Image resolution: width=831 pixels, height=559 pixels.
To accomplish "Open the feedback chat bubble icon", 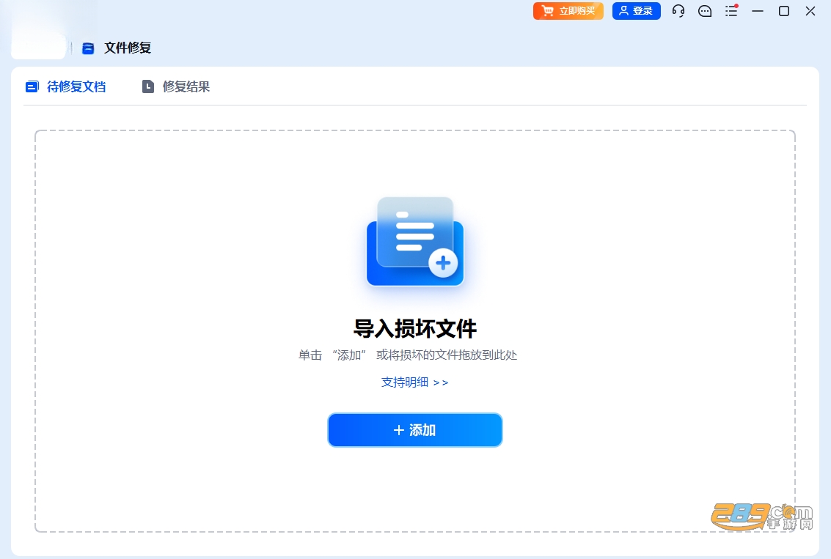I will [705, 11].
